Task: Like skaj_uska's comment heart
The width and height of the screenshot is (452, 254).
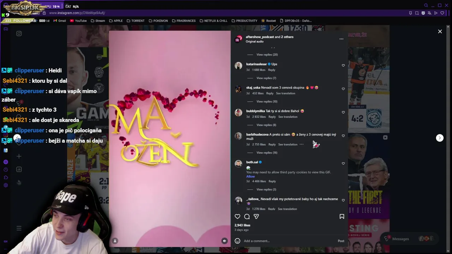Action: coord(343,89)
